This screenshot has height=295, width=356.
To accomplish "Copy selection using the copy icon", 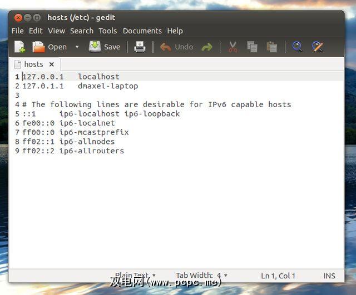I will pyautogui.click(x=252, y=47).
